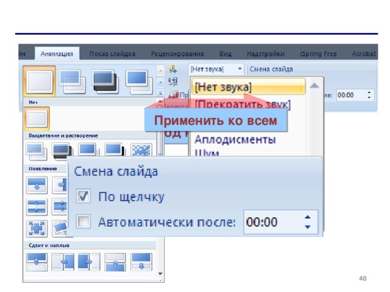Screen dimensions: 390x292
Task: Select the Split Horizontal Out transition under Появление
Action: (x=60, y=207)
